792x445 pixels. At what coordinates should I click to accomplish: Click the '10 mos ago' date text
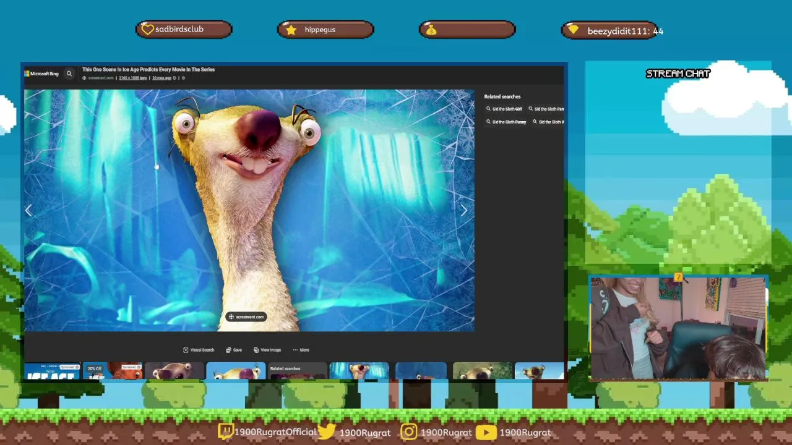click(161, 78)
